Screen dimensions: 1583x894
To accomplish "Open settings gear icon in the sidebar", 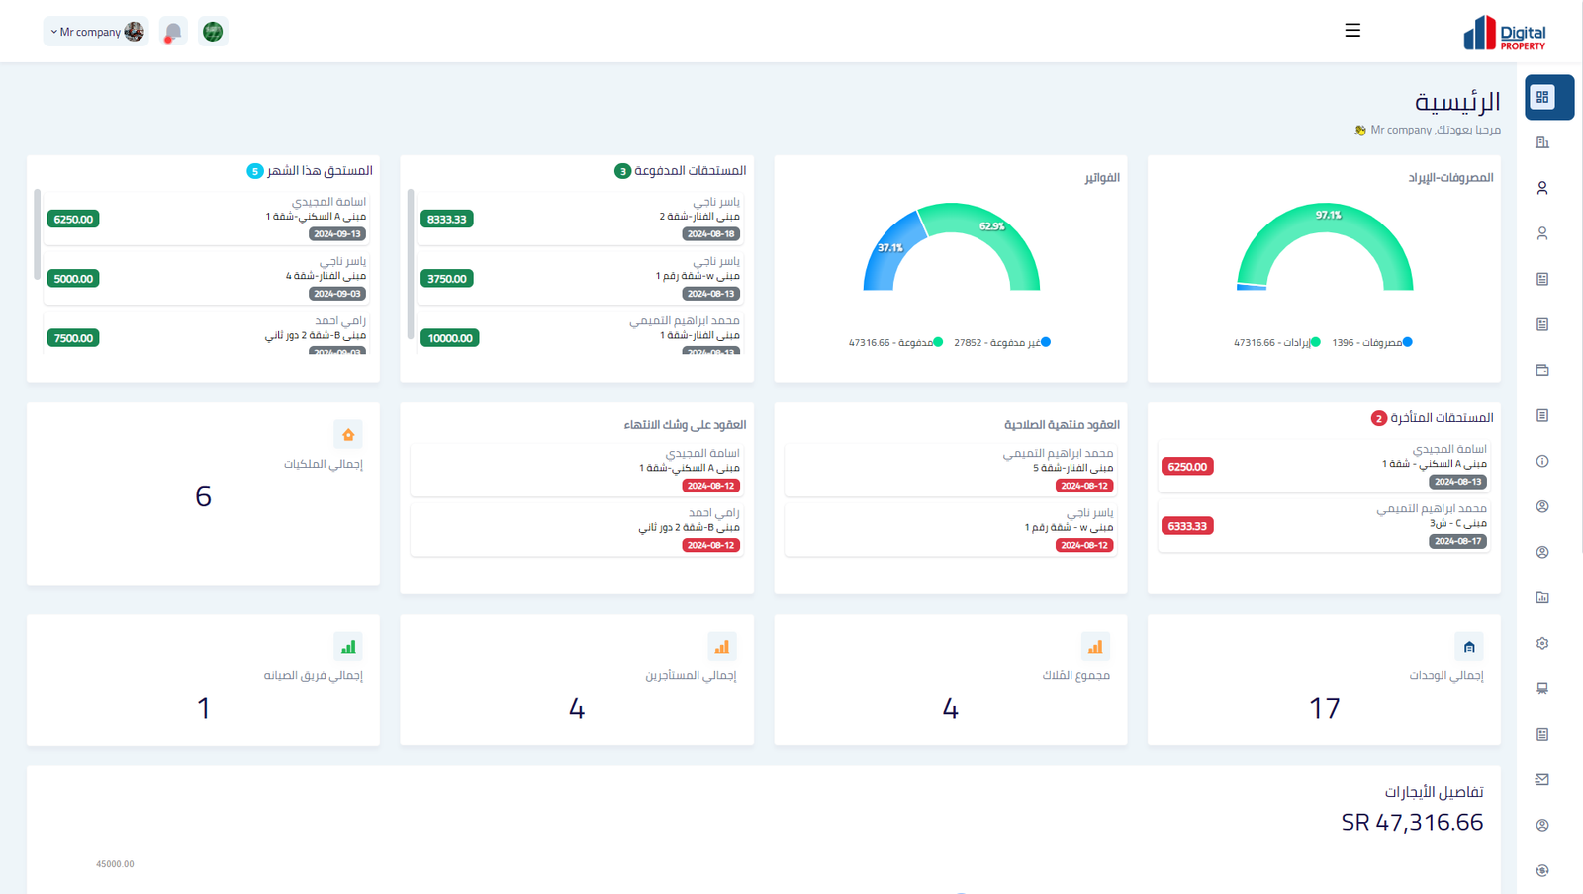I will click(x=1542, y=643).
